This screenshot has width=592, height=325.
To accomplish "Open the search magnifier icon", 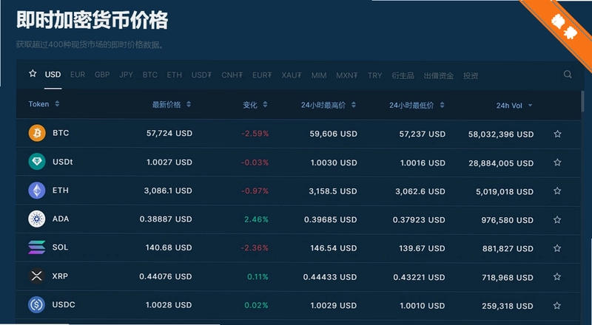I will coord(568,75).
